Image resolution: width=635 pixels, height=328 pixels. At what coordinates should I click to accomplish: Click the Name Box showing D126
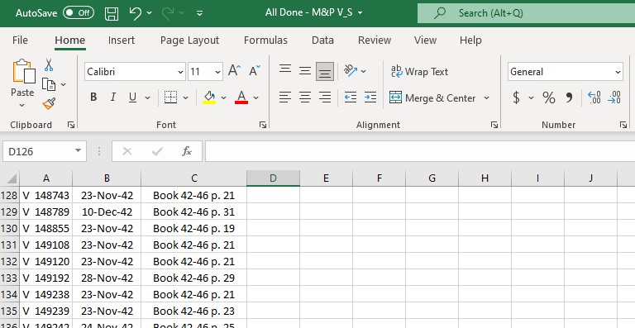point(44,151)
